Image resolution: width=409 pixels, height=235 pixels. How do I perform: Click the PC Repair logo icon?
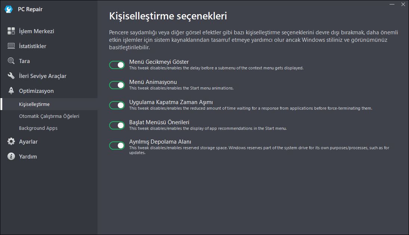tap(9, 9)
